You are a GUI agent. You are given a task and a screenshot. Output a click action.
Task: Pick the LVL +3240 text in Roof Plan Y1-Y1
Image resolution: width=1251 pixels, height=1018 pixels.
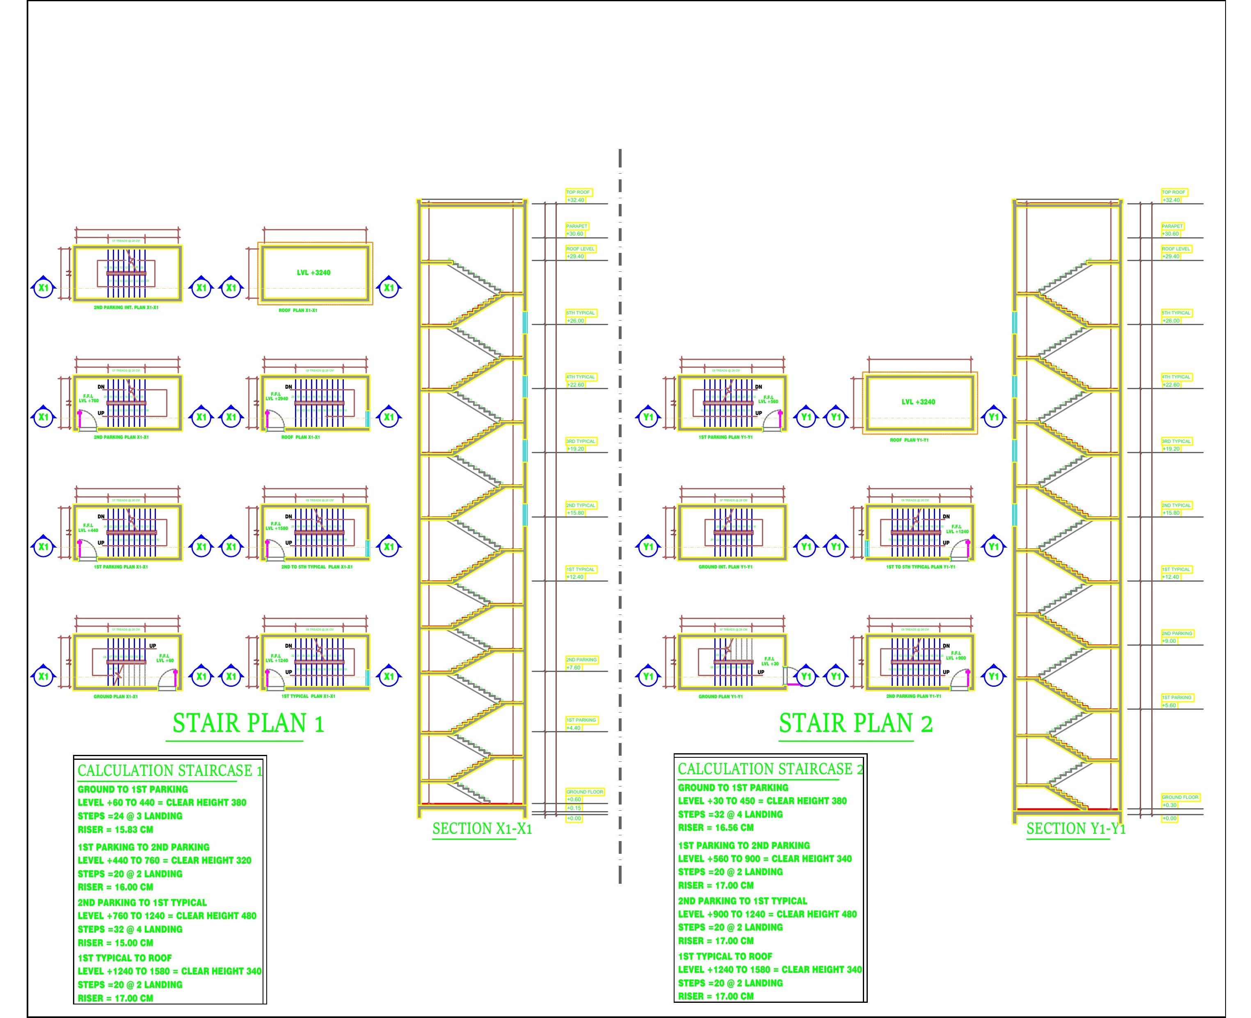[x=918, y=402]
